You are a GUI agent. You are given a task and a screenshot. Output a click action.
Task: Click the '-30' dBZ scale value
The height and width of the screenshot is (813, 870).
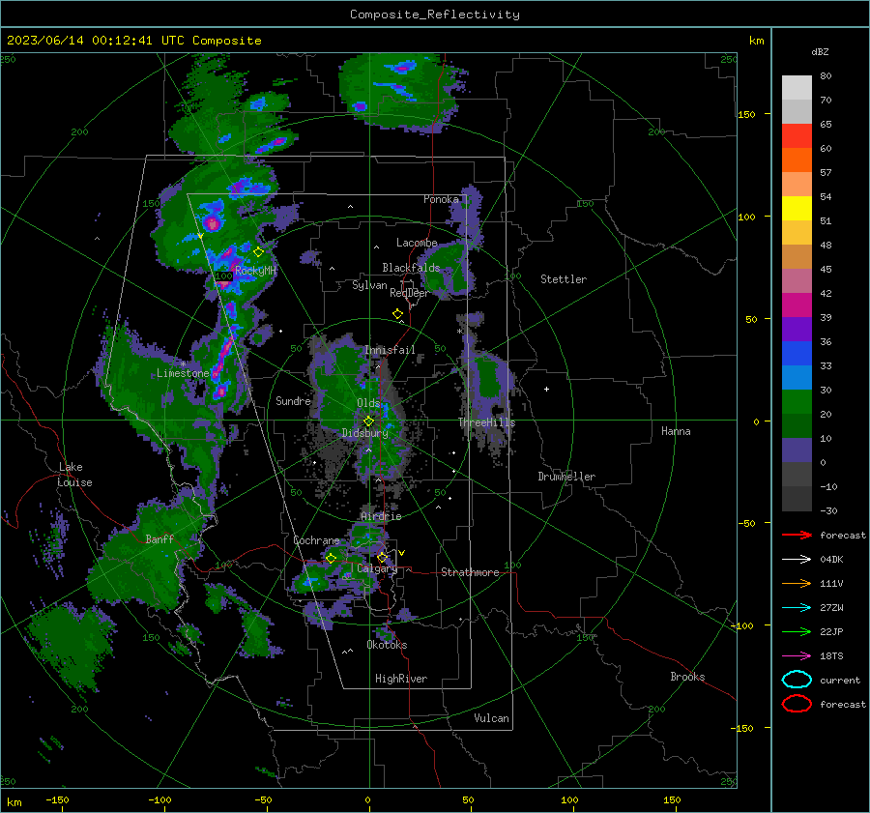point(828,510)
